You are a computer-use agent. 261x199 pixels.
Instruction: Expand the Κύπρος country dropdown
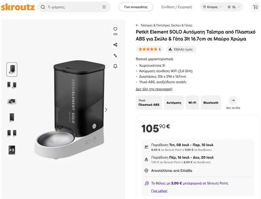point(212,7)
